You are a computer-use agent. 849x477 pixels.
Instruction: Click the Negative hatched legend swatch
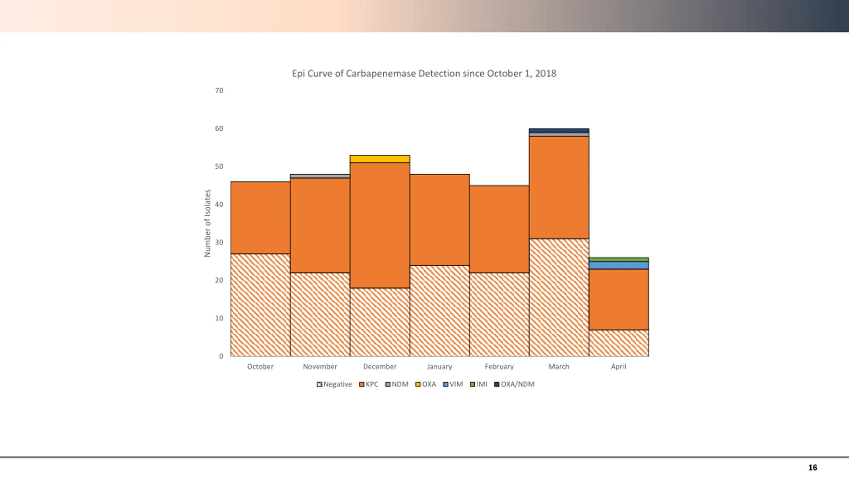pos(319,385)
